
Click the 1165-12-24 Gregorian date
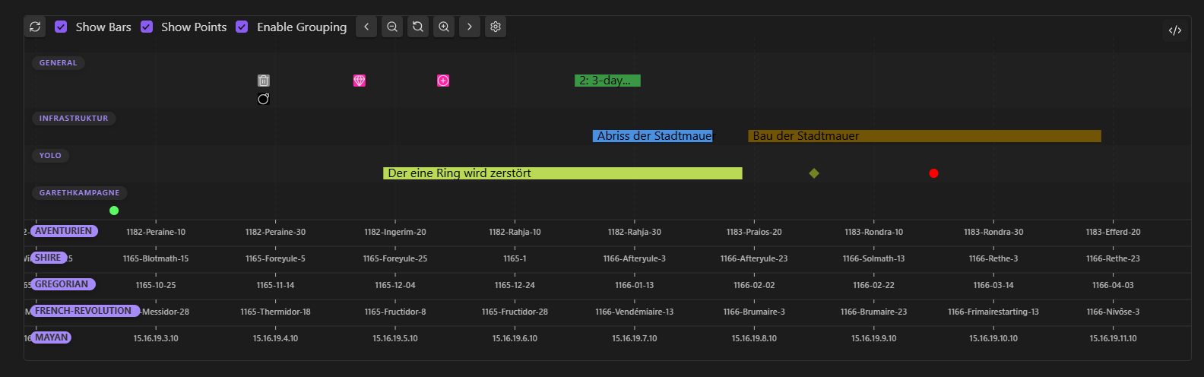coord(515,285)
